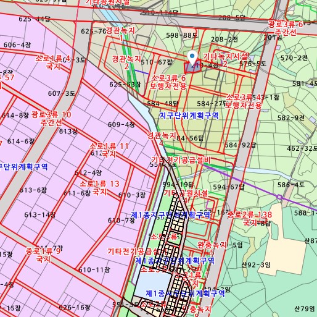The width and height of the screenshot is (317, 317).
Task: Click the 지구단위계획구역 blue label near 584-48답
Action: (189, 116)
